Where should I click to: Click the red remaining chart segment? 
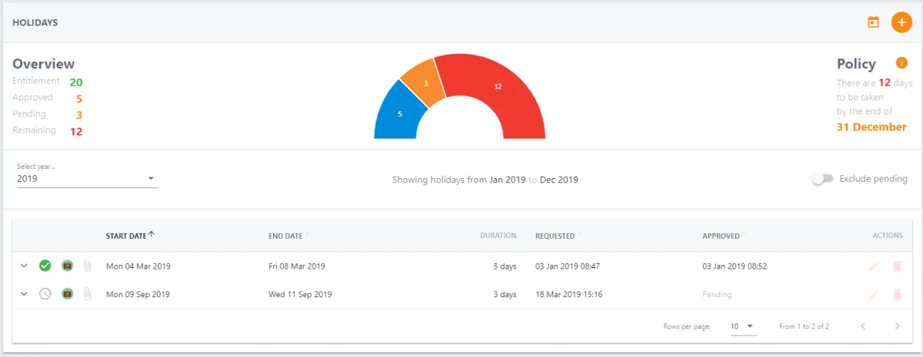click(498, 88)
